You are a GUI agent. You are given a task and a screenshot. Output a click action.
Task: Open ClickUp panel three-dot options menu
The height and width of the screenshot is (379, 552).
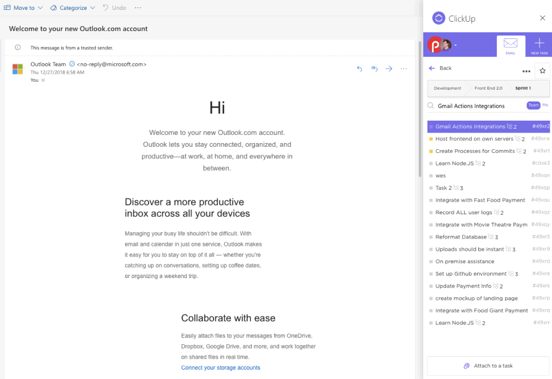[x=527, y=71]
